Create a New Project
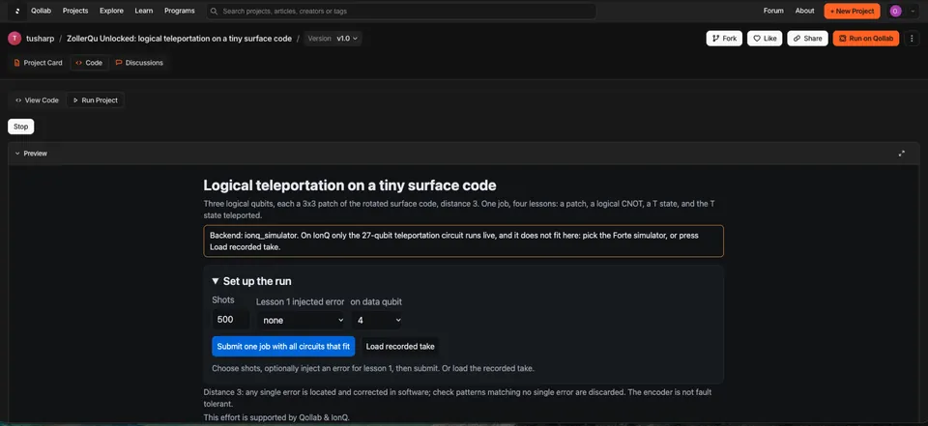Image resolution: width=928 pixels, height=426 pixels. point(852,12)
